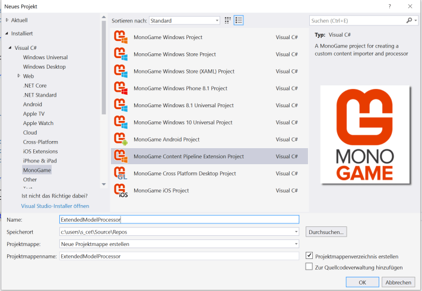This screenshot has width=422, height=291.
Task: Open the Projektmappe dropdown
Action: 296,244
